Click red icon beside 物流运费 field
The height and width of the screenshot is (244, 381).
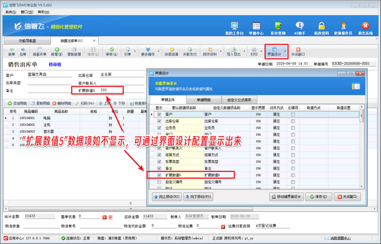pos(223,227)
